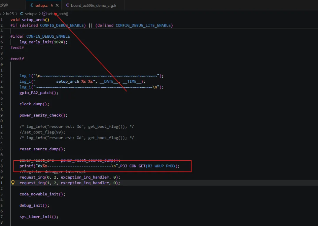
Task: Click the CONFIG_DEBUG_LITE_ENABLE macro
Action: coord(143,26)
